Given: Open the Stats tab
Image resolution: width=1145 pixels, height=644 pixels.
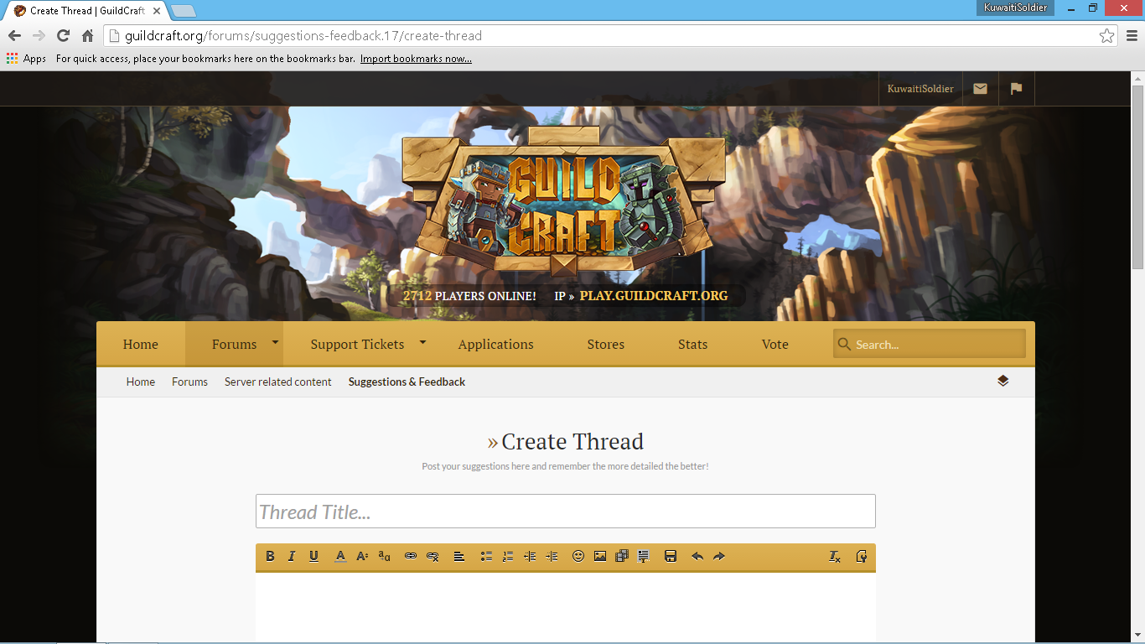Looking at the screenshot, I should (692, 344).
